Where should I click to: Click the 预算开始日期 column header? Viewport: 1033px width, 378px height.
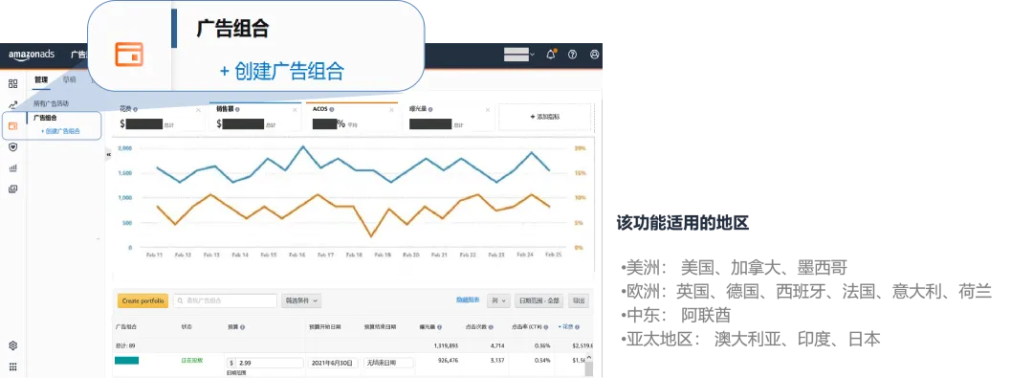tap(324, 327)
